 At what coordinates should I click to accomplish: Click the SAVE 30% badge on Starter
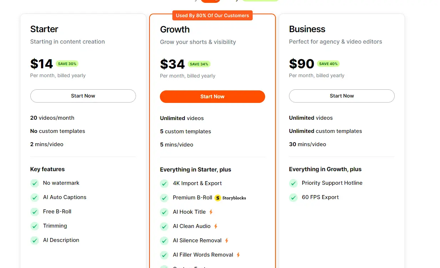coord(67,64)
